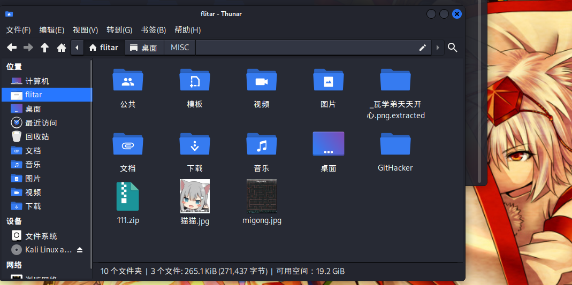This screenshot has height=285, width=572.
Task: Open the 书签(B) bookmarks menu
Action: click(x=154, y=30)
